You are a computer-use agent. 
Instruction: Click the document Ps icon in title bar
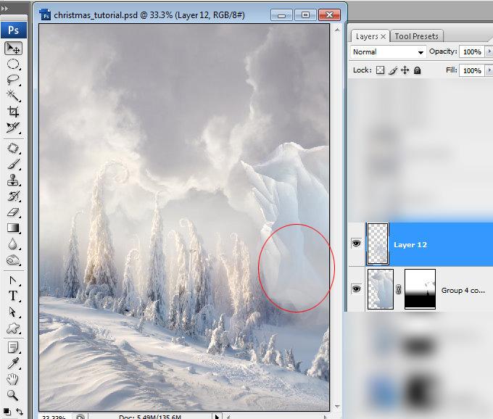click(45, 14)
